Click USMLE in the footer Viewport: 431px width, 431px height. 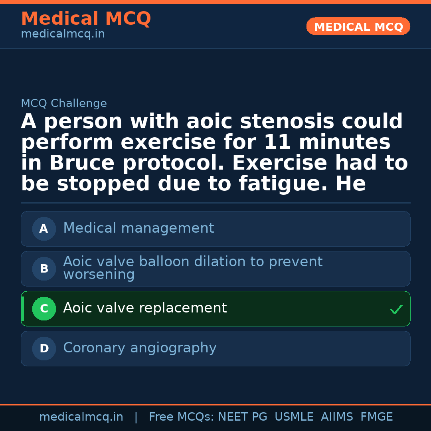tap(294, 417)
